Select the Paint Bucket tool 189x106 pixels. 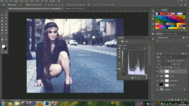click(6, 27)
